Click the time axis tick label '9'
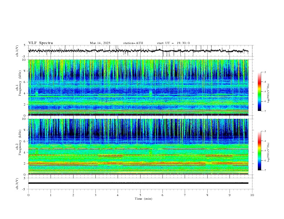Screen dimensions: 284x219 229,195
